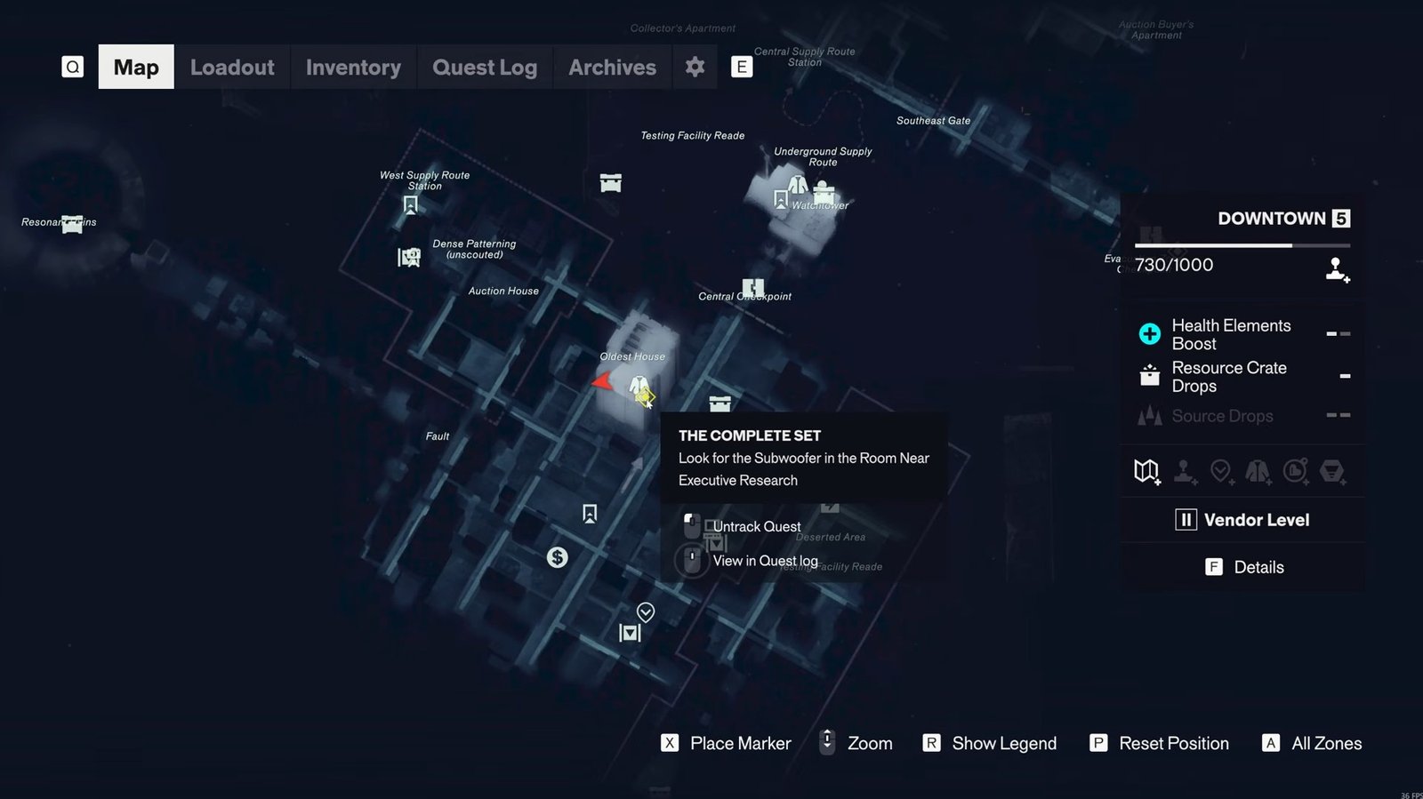The image size is (1423, 799).
Task: Click Reset Position
Action: [1159, 743]
